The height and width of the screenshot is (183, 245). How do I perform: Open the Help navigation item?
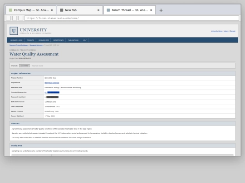85,40
